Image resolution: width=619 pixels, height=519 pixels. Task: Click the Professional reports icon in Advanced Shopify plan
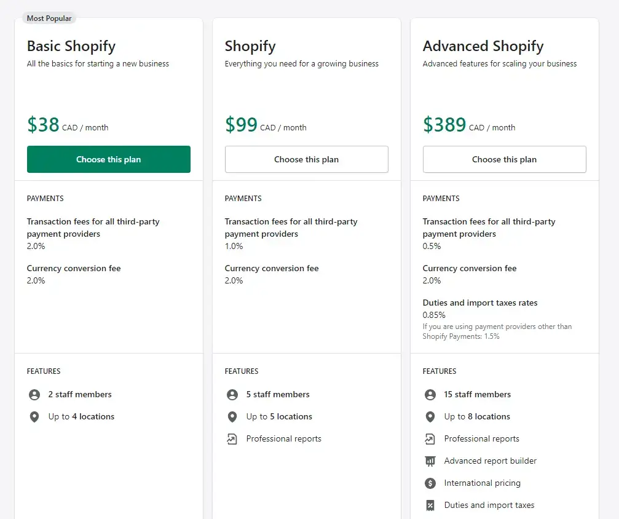click(430, 439)
